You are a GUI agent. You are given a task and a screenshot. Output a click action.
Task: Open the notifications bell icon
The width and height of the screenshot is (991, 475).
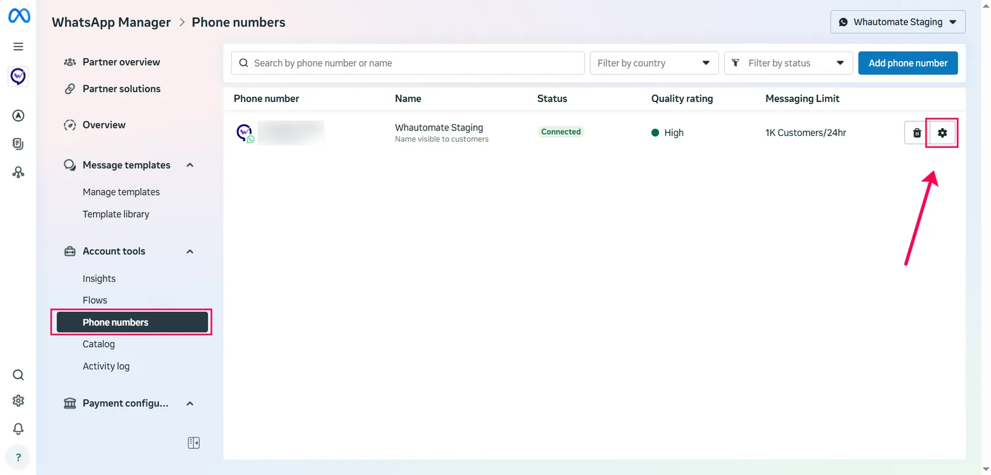18,429
